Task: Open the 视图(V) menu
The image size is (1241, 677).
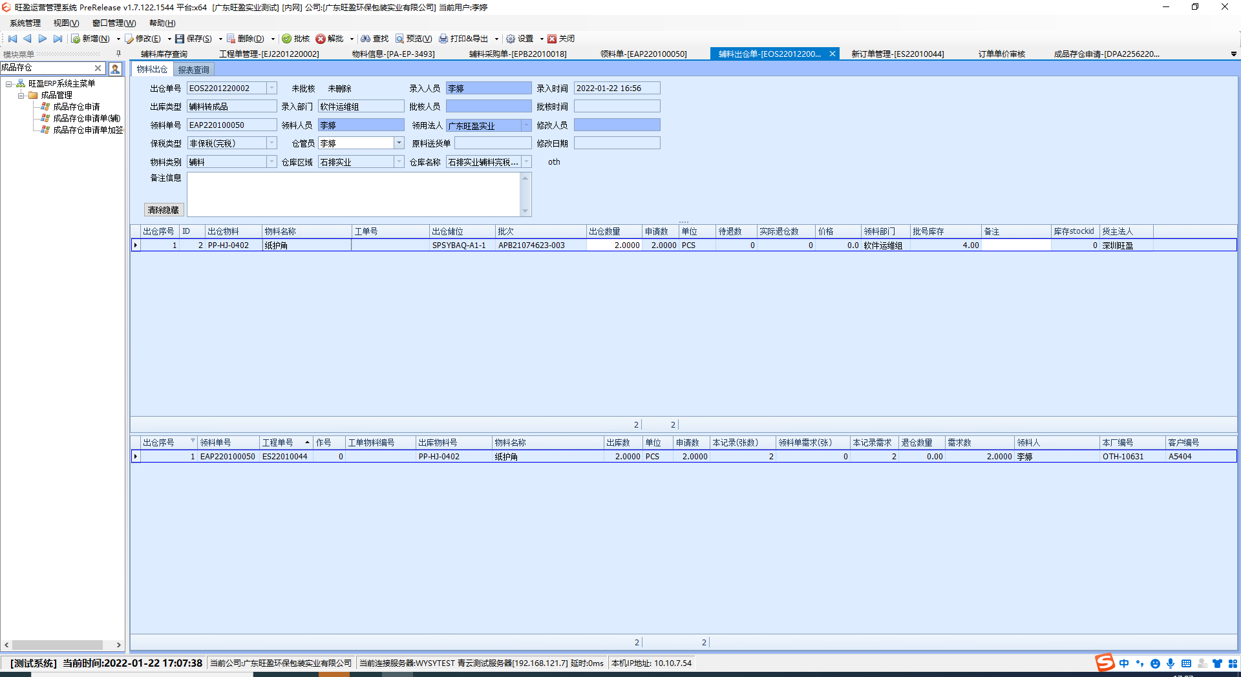Action: coord(66,23)
